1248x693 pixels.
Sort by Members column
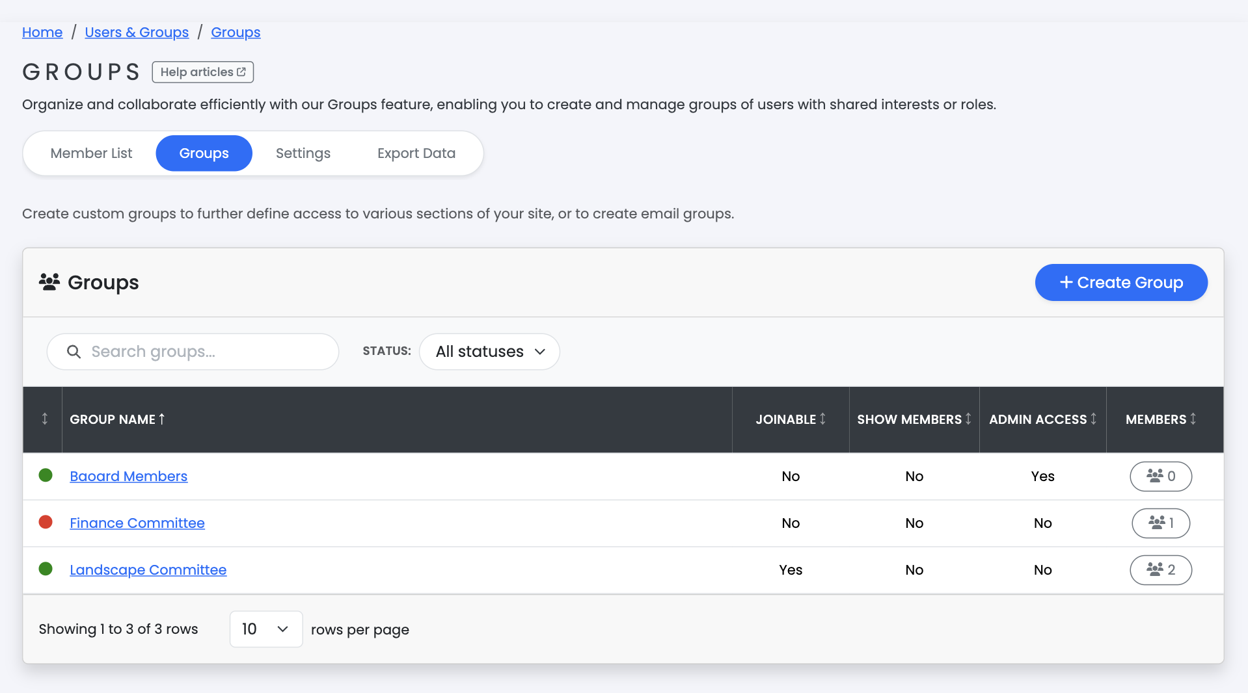1161,419
